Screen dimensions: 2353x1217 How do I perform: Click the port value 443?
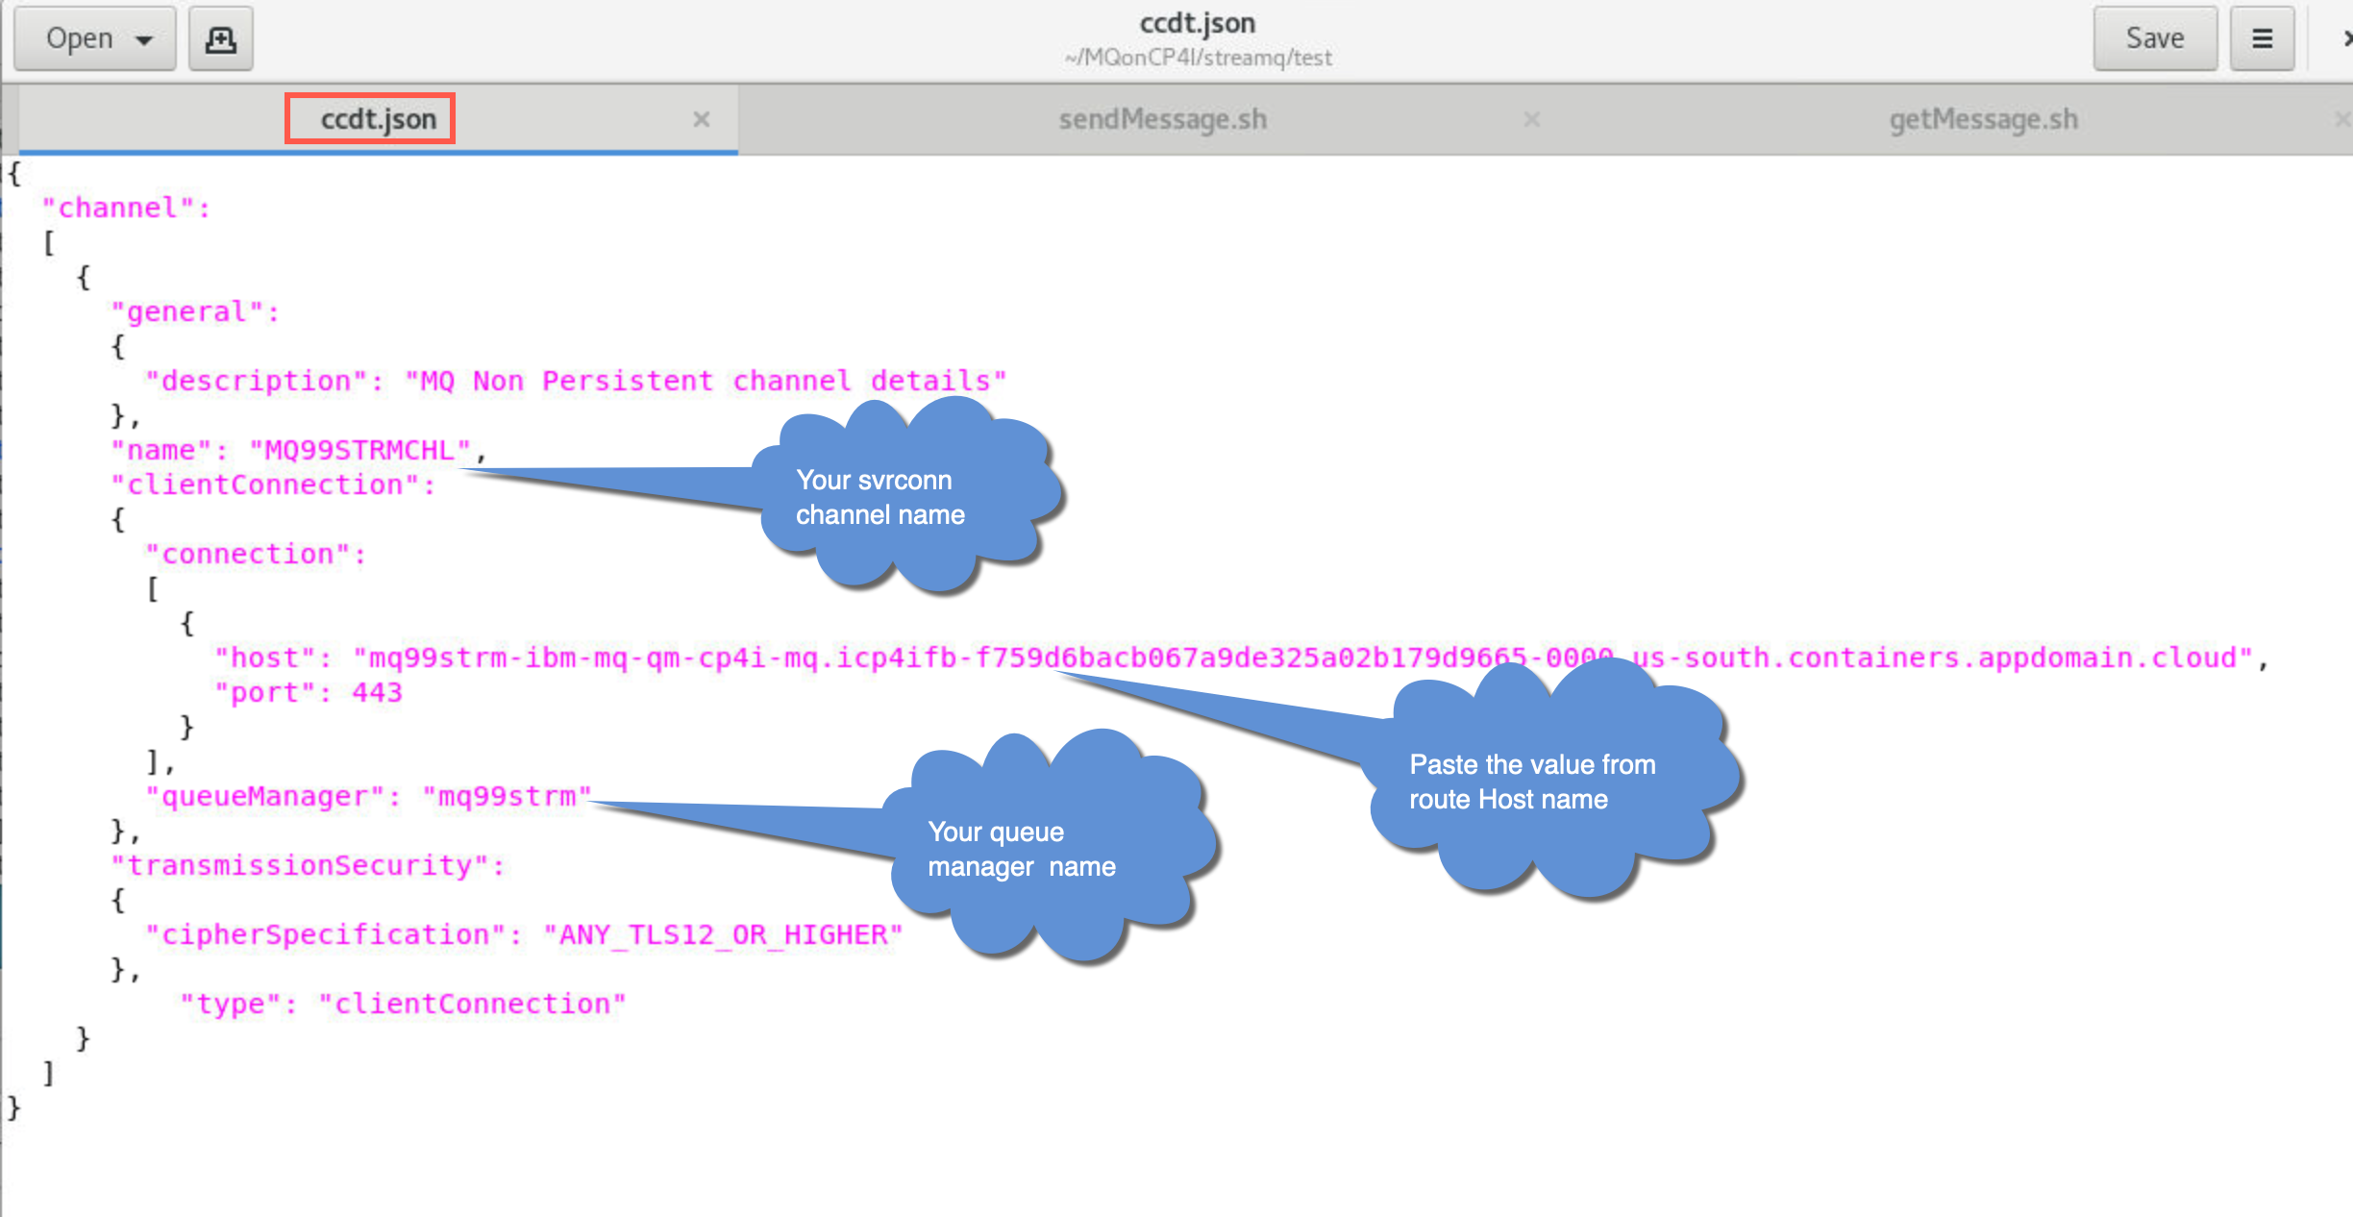(x=377, y=692)
